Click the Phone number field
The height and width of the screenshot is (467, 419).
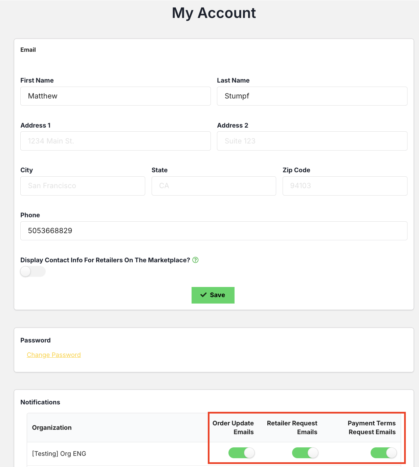point(214,231)
